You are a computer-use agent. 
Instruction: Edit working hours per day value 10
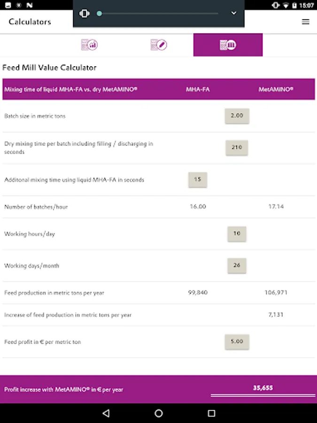237,234
